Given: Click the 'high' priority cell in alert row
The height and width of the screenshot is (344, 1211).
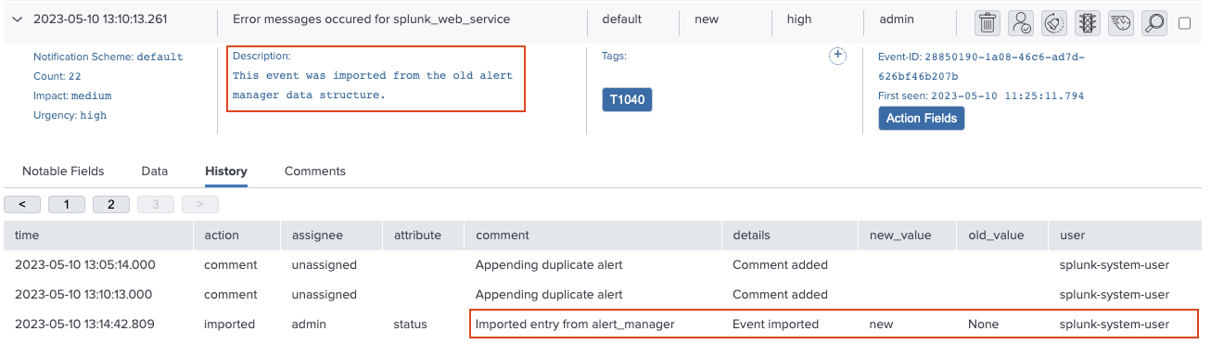Looking at the screenshot, I should coord(799,19).
